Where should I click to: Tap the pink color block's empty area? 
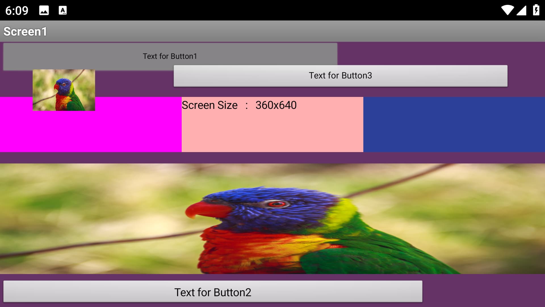pos(272,134)
